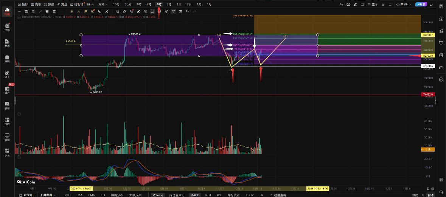The height and width of the screenshot is (197, 446).
Task: Expand the 日期范围 date range dropdown
Action: [48, 195]
